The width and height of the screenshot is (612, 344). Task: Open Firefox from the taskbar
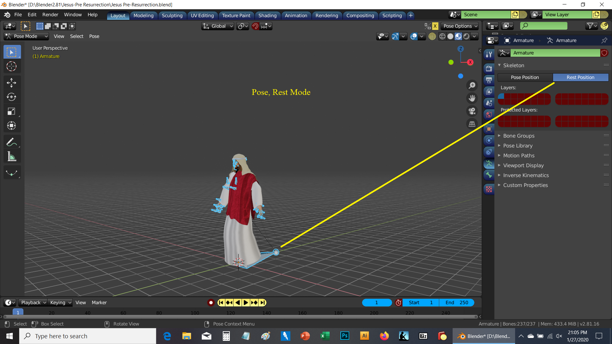[x=384, y=336]
